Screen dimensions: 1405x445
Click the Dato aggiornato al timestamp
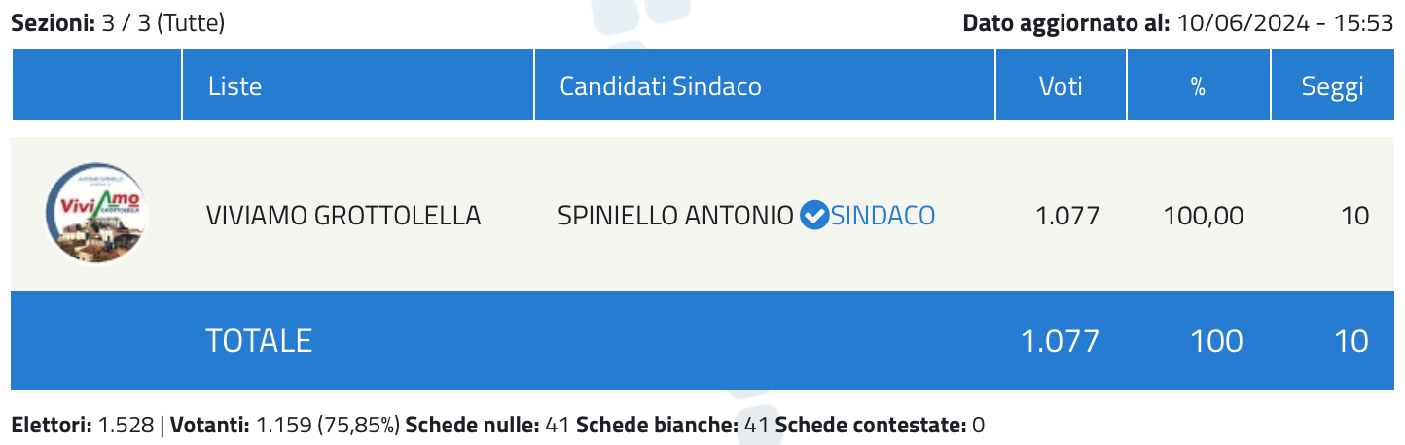pyautogui.click(x=1178, y=23)
